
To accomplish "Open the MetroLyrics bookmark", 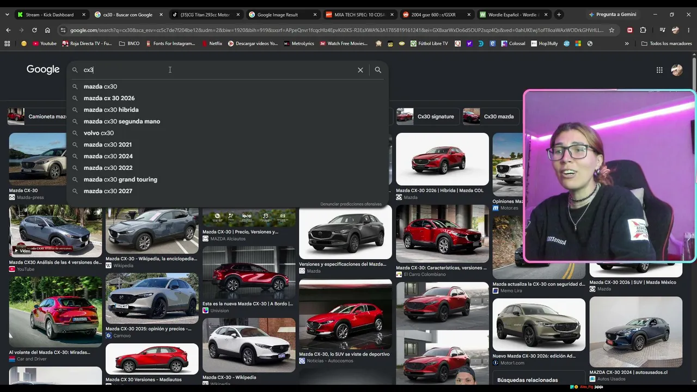I will click(x=299, y=44).
